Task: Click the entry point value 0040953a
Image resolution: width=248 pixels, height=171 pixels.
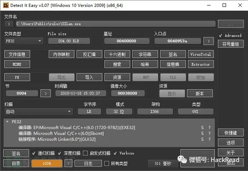Action: 177,41
